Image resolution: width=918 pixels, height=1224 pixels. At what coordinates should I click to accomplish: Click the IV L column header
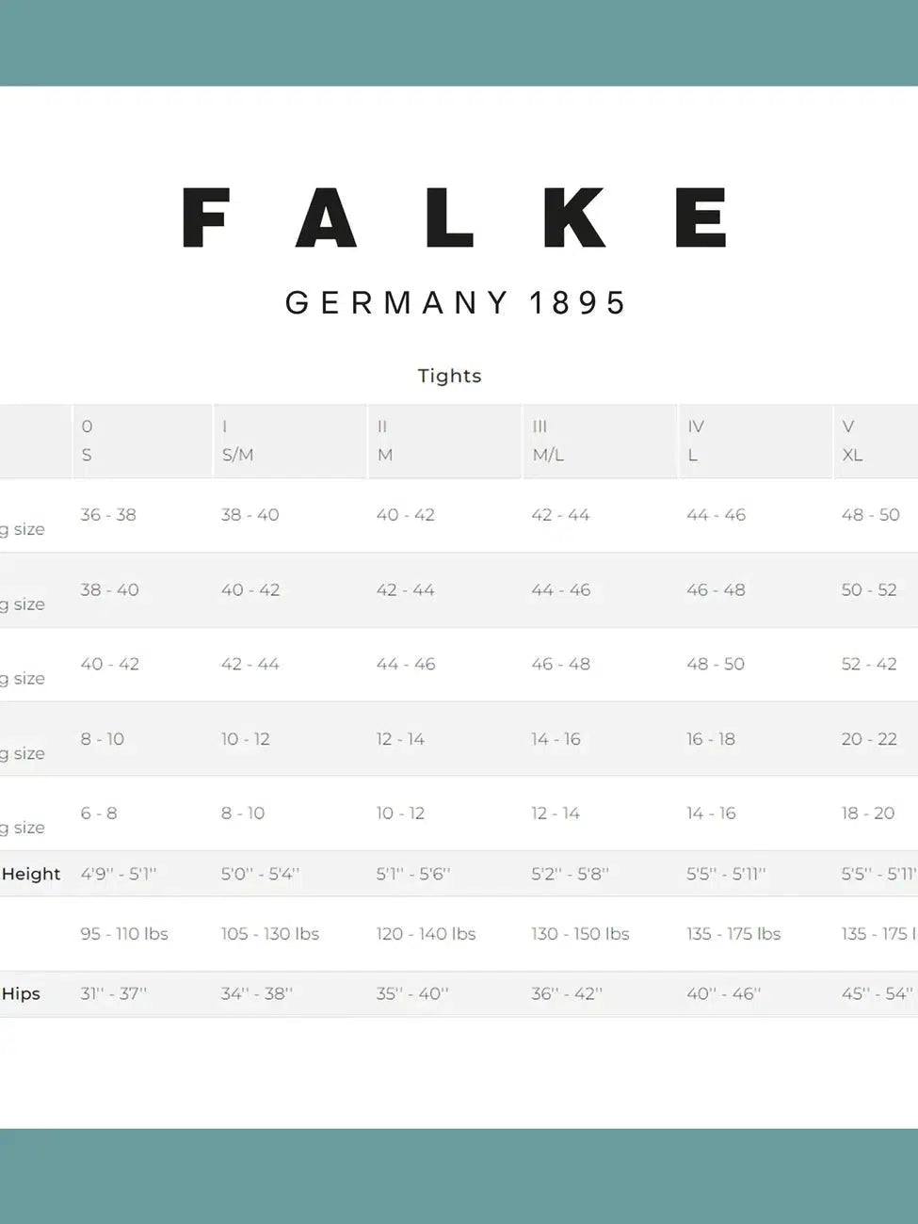coord(696,441)
